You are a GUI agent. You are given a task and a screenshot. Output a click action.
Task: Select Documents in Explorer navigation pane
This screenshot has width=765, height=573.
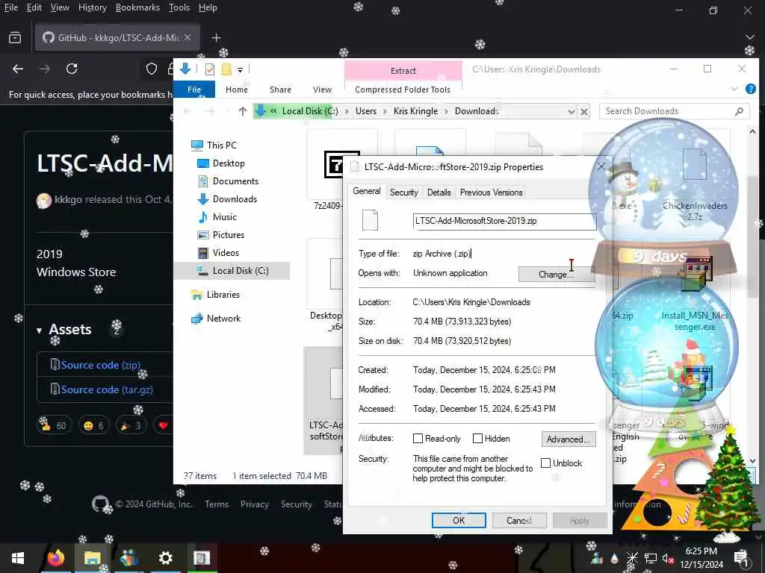tap(235, 181)
